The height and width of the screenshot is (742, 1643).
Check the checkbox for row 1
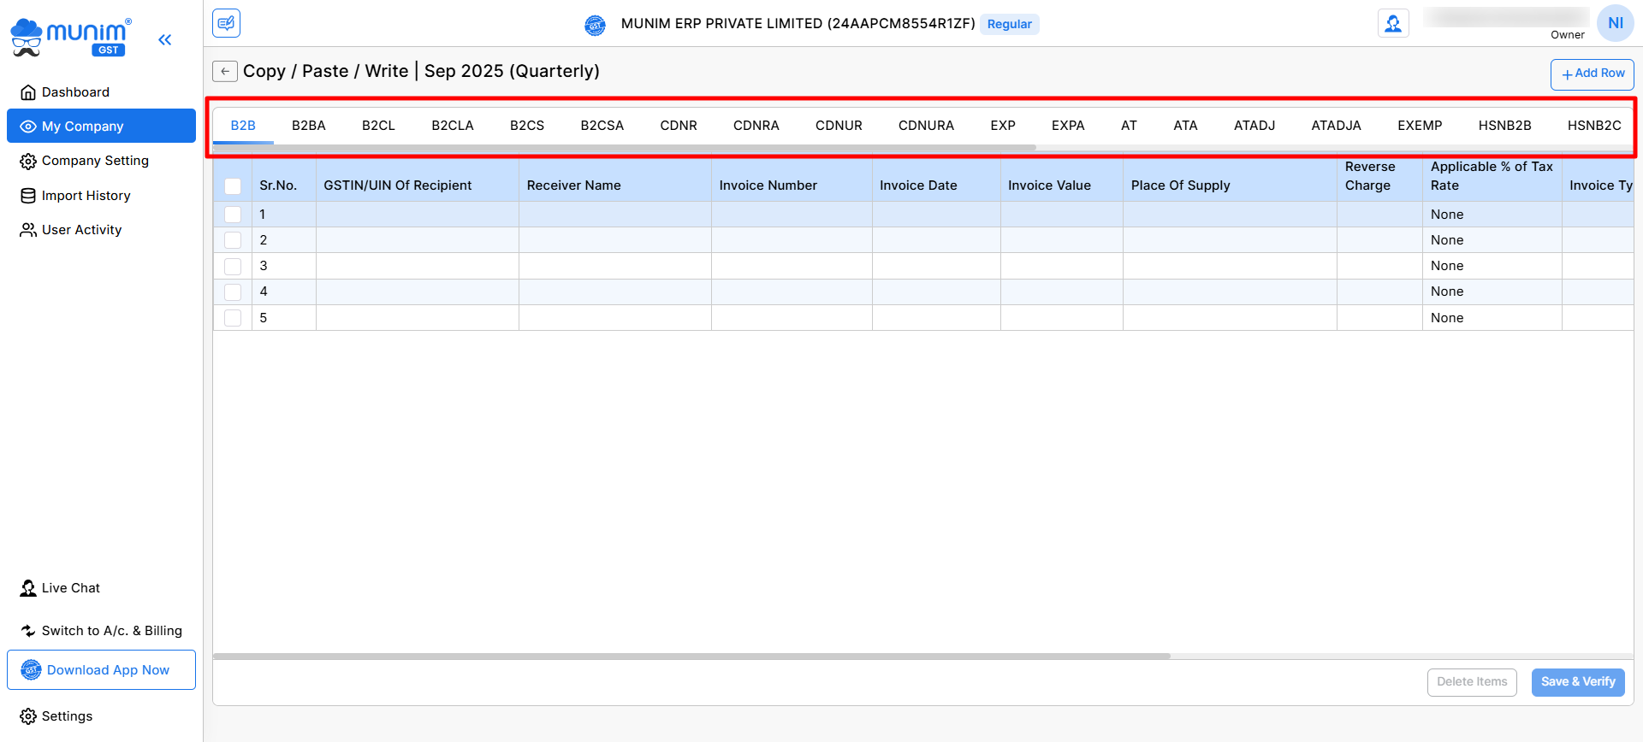[x=233, y=215]
